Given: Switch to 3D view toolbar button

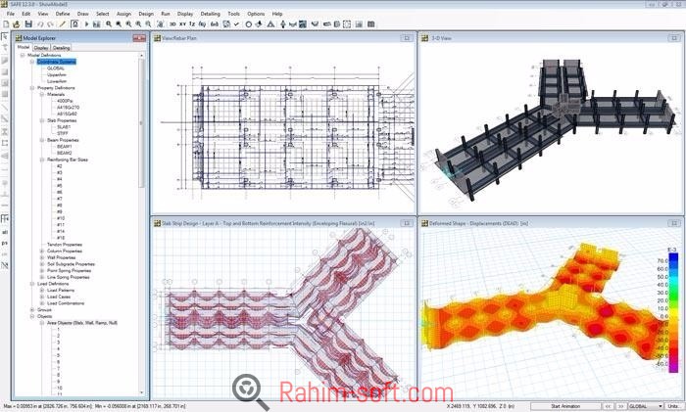Looking at the screenshot, I should coord(172,24).
